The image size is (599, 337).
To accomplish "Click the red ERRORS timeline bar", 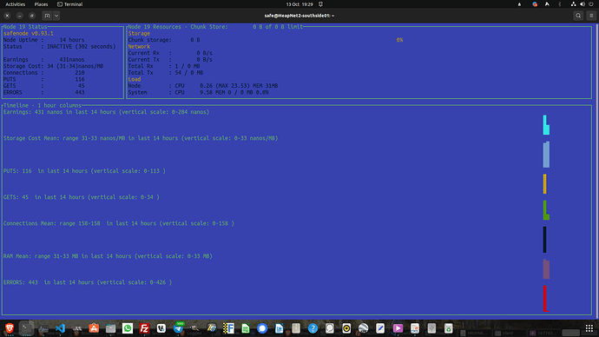I will click(546, 299).
